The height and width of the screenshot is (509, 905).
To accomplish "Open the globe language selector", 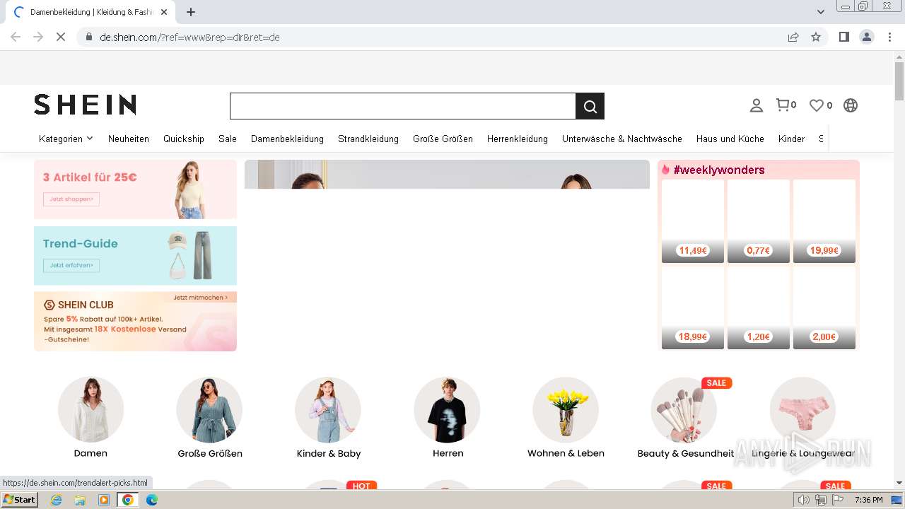I will click(851, 105).
